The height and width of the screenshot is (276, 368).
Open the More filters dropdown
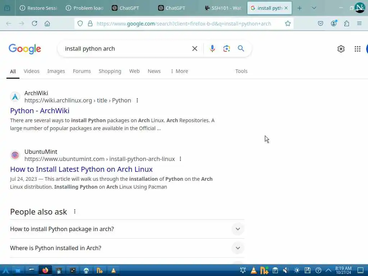point(179,71)
